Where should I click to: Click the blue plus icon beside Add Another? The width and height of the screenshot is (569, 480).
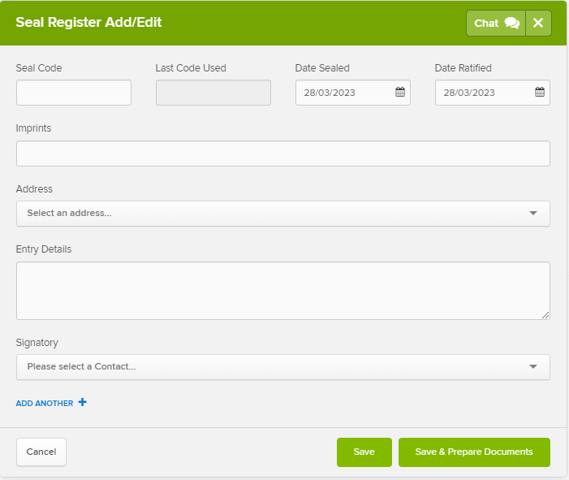[82, 402]
